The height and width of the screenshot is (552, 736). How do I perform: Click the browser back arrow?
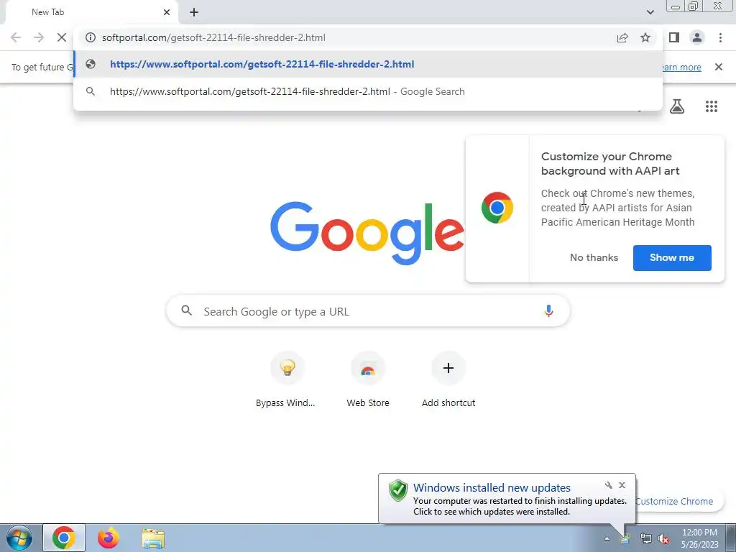click(x=16, y=37)
